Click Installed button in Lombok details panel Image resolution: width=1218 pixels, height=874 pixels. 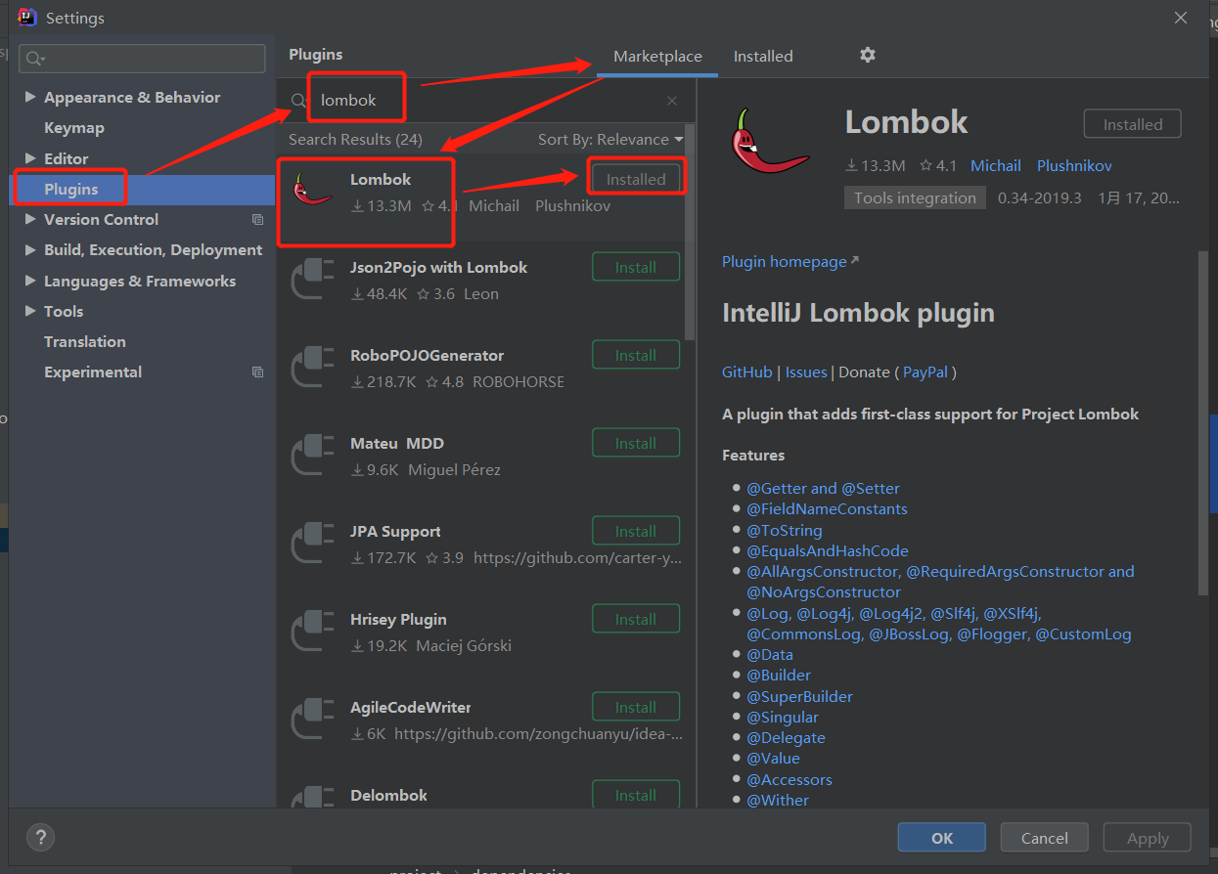1132,124
